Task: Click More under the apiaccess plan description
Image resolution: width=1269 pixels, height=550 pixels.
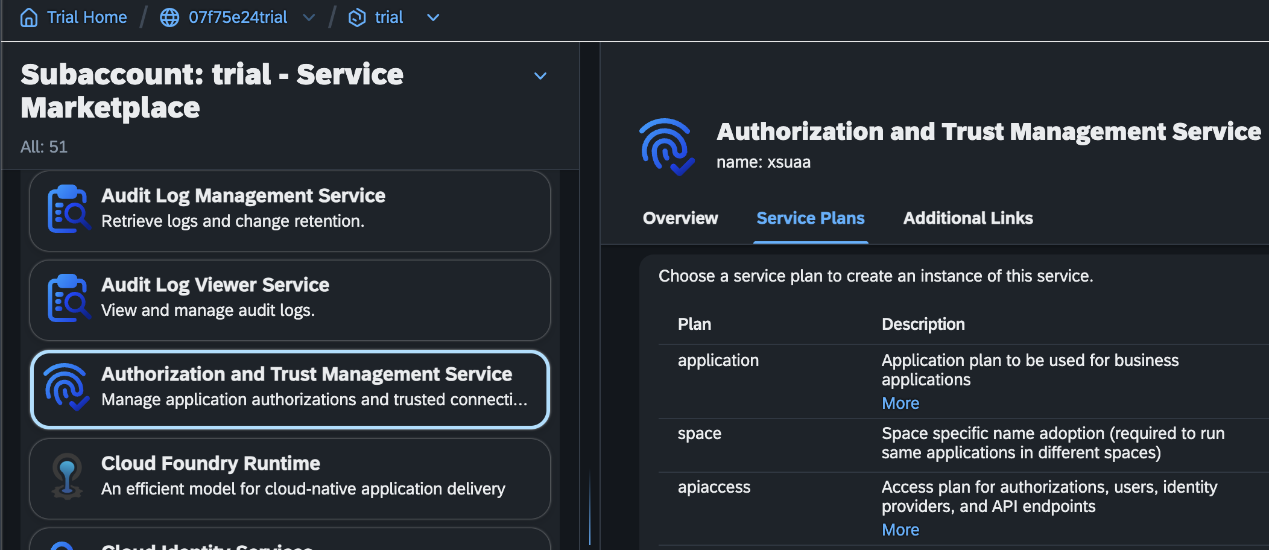Action: point(900,529)
